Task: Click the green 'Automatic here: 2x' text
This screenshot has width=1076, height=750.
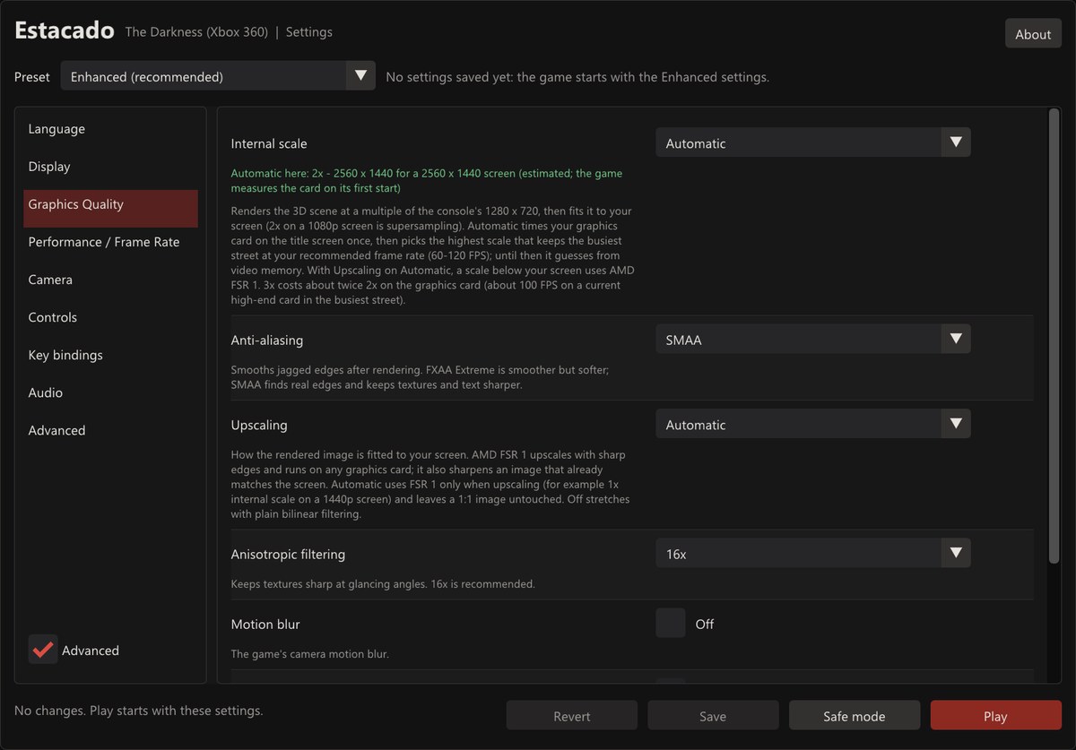Action: tap(427, 181)
